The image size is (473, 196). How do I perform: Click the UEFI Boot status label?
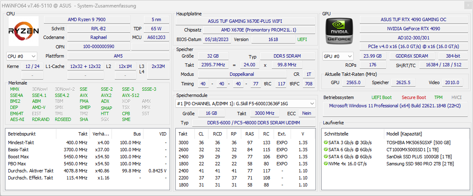[x=382, y=97]
